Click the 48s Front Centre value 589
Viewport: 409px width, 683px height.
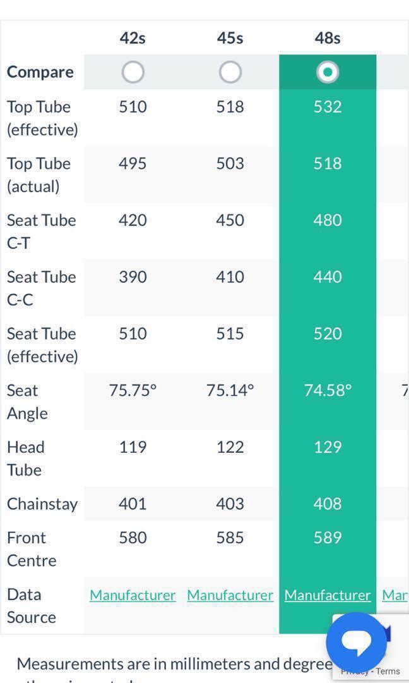point(328,538)
